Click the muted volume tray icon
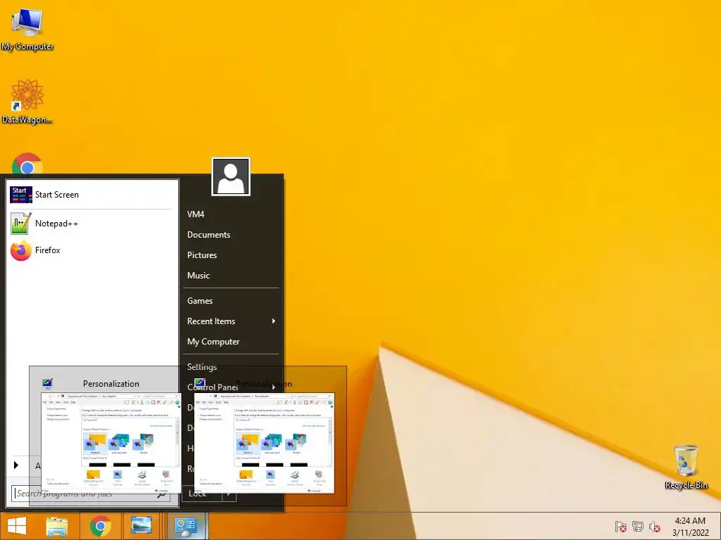721x540 pixels. [x=654, y=527]
